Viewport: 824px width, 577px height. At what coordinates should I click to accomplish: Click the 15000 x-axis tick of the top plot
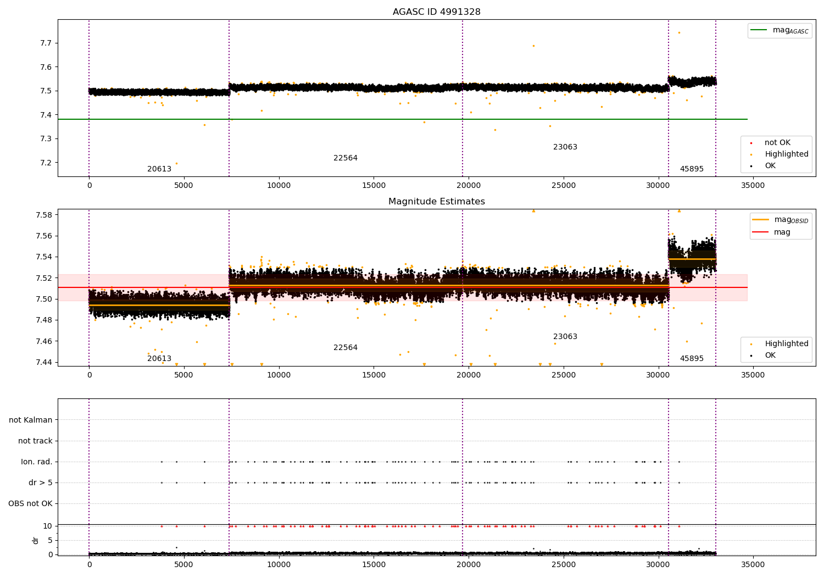click(374, 186)
